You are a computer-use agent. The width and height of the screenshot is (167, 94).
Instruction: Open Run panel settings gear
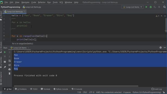tap(160, 48)
